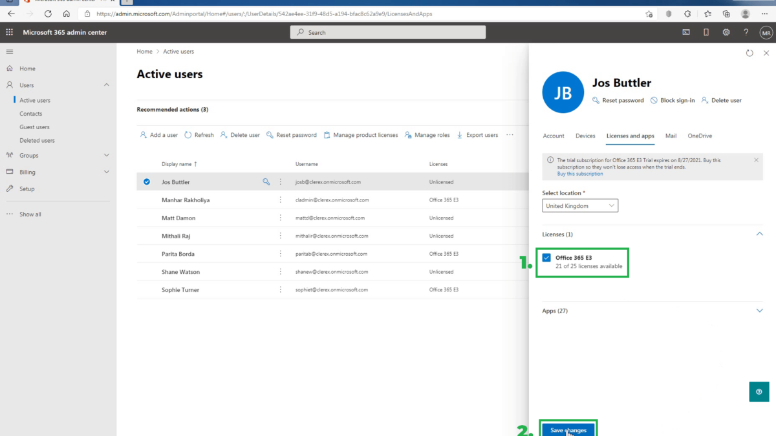
Task: Click Delete user in details panel
Action: click(721, 101)
